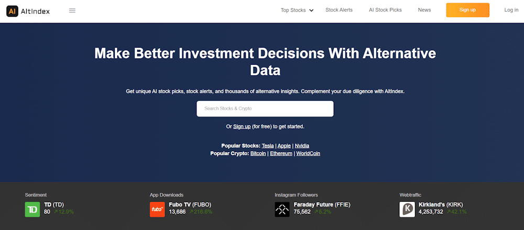This screenshot has height=230, width=524.
Task: Click the green TD company logo
Action: (x=32, y=209)
